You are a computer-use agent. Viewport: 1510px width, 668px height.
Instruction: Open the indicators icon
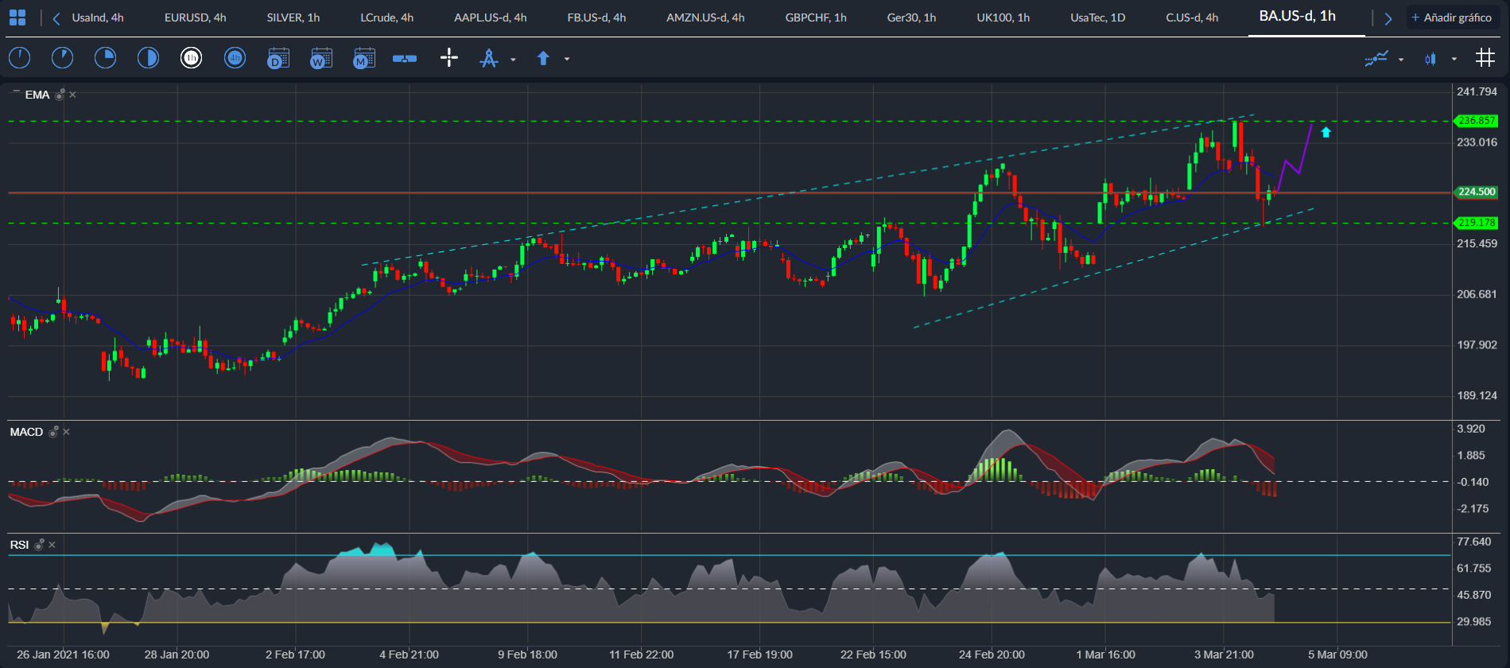point(1376,58)
